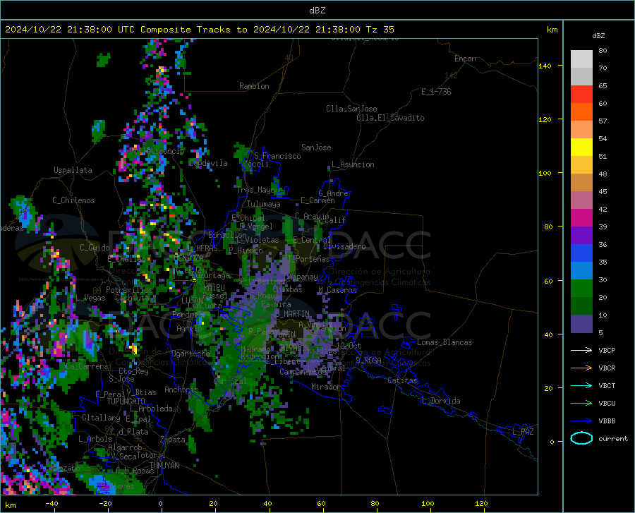
Task: Click the 'Ugarteche' map label
Action: [190, 353]
